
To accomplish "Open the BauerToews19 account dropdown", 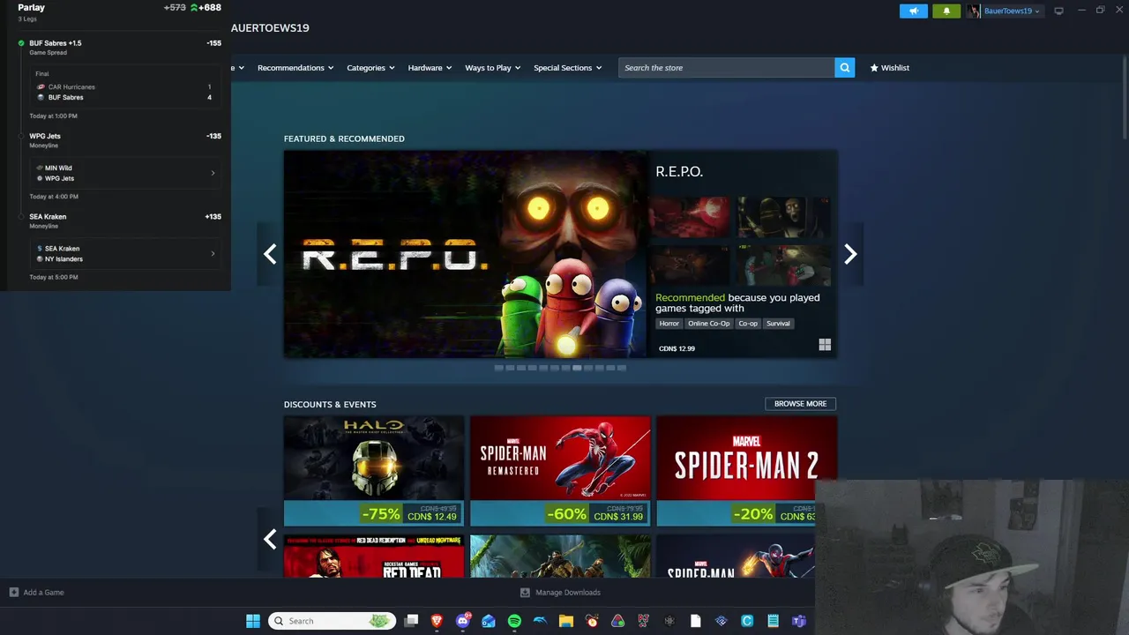I will tap(1004, 11).
